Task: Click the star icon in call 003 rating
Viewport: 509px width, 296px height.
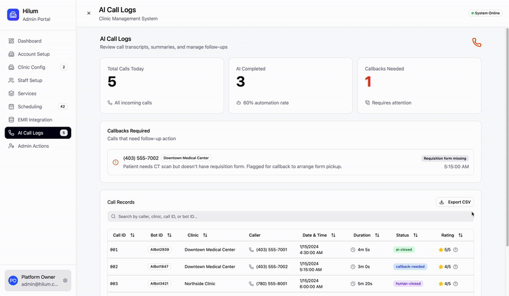Action: point(441,284)
